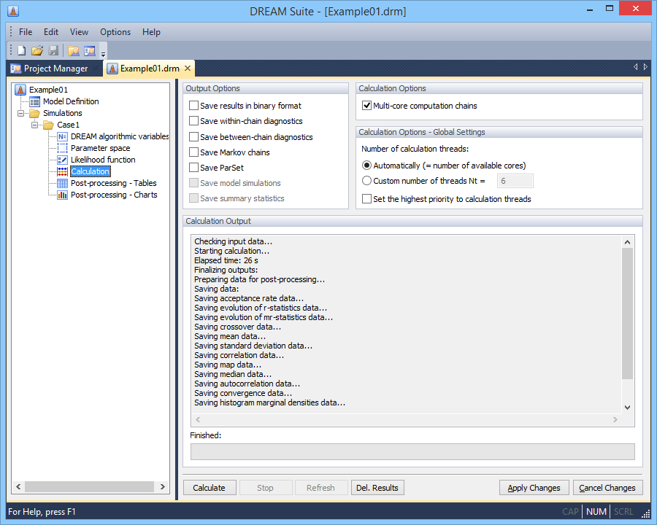Click 'Saving convergence data…' output line
Screen dimensions: 657x525
[243, 393]
